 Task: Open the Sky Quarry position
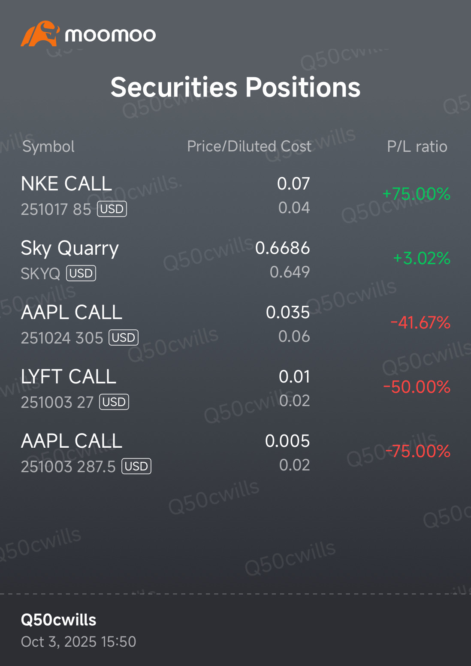point(70,248)
